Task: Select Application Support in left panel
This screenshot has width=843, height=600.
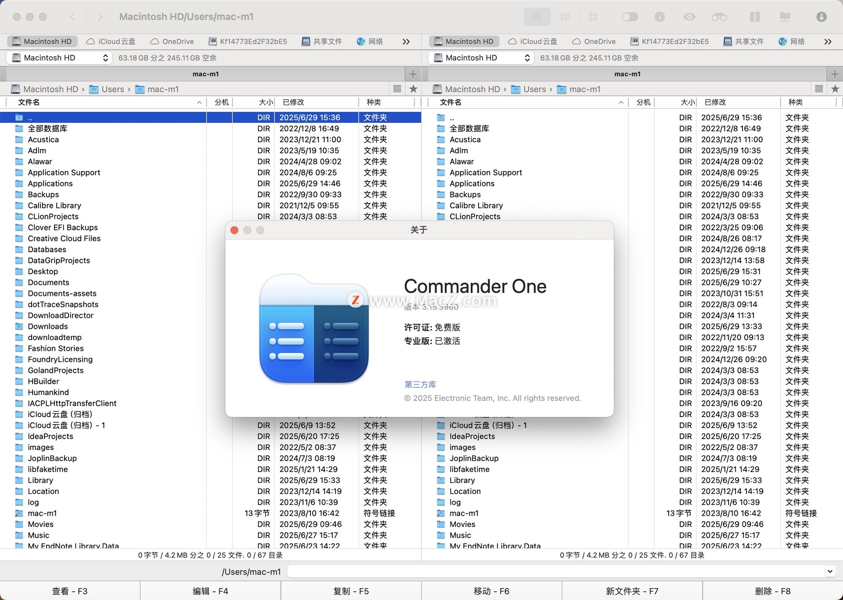Action: (64, 172)
